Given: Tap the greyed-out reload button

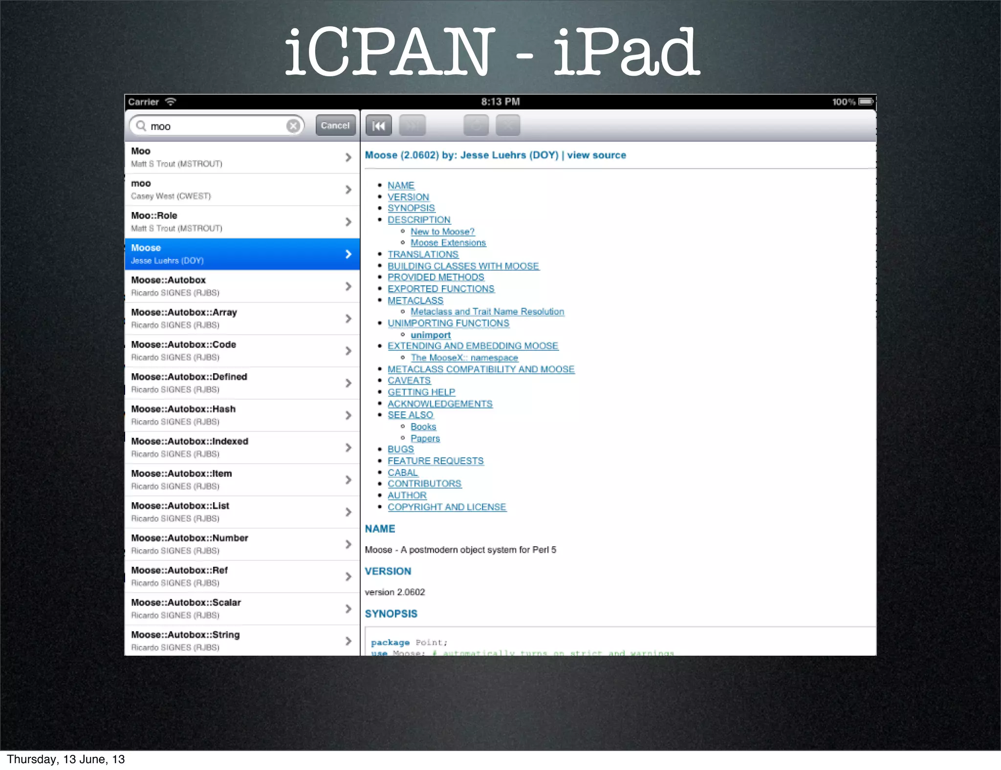Looking at the screenshot, I should [x=476, y=126].
